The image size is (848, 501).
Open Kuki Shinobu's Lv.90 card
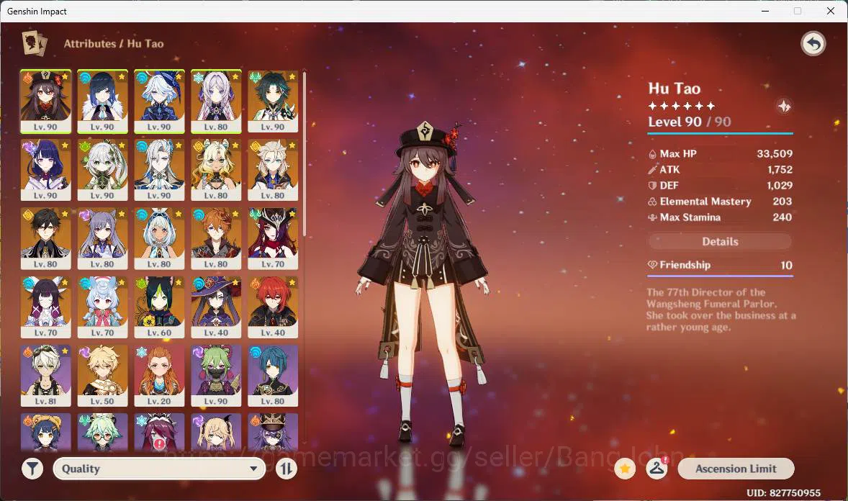216,376
